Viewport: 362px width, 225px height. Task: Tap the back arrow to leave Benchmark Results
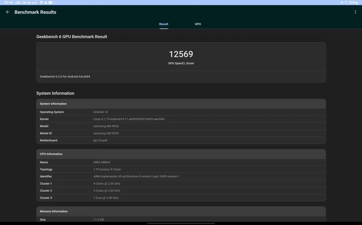tap(7, 12)
